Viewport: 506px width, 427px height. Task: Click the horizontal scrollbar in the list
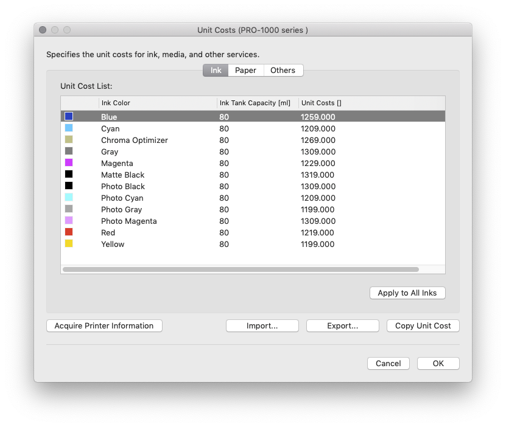pos(241,269)
